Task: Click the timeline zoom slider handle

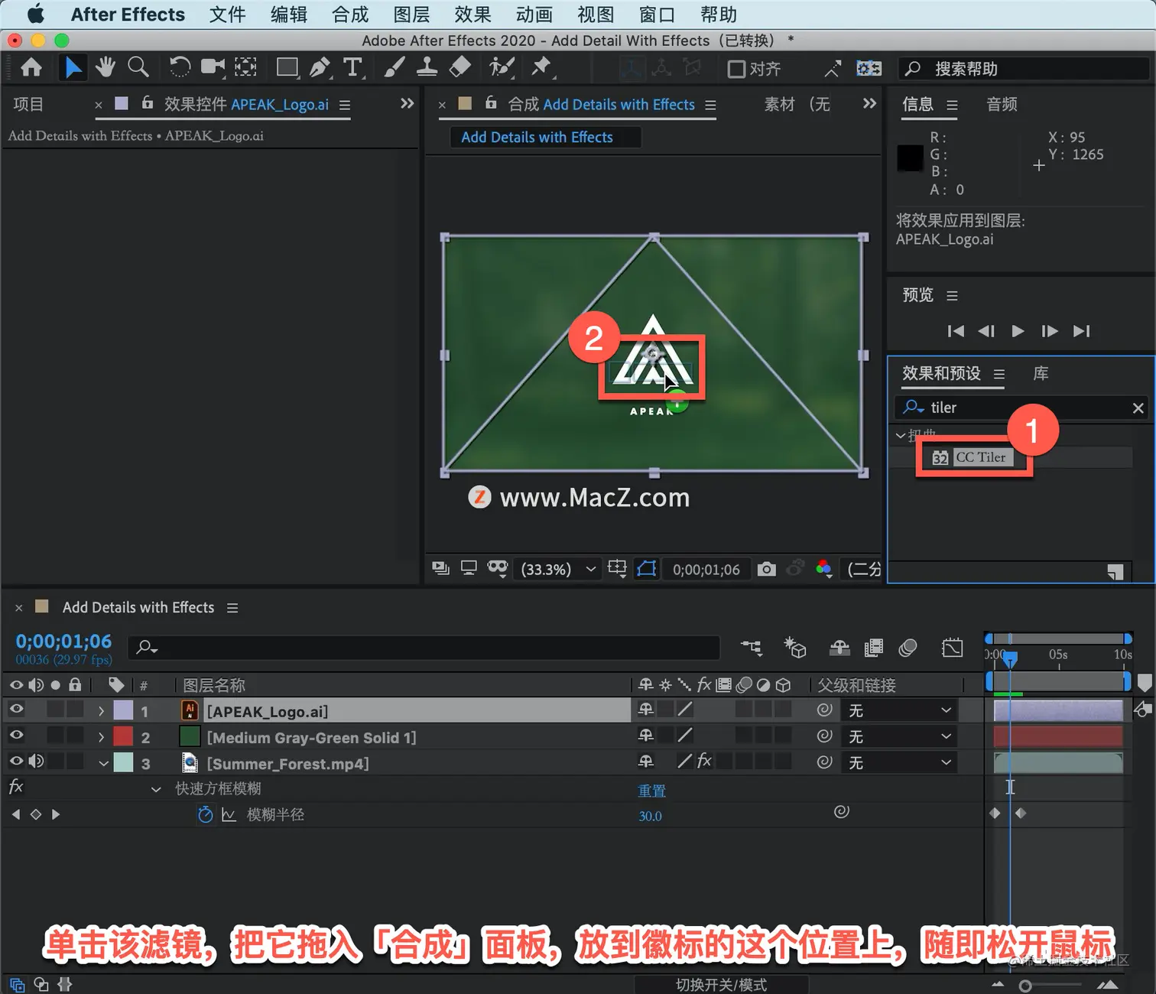Action: [x=1025, y=986]
